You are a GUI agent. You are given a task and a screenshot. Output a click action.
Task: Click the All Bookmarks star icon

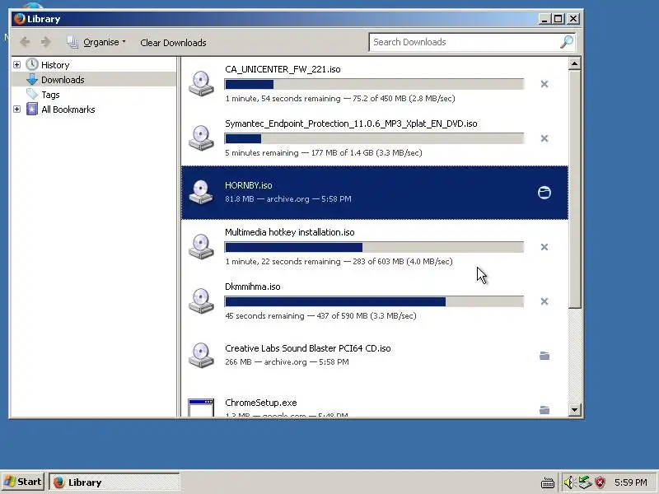tap(32, 110)
